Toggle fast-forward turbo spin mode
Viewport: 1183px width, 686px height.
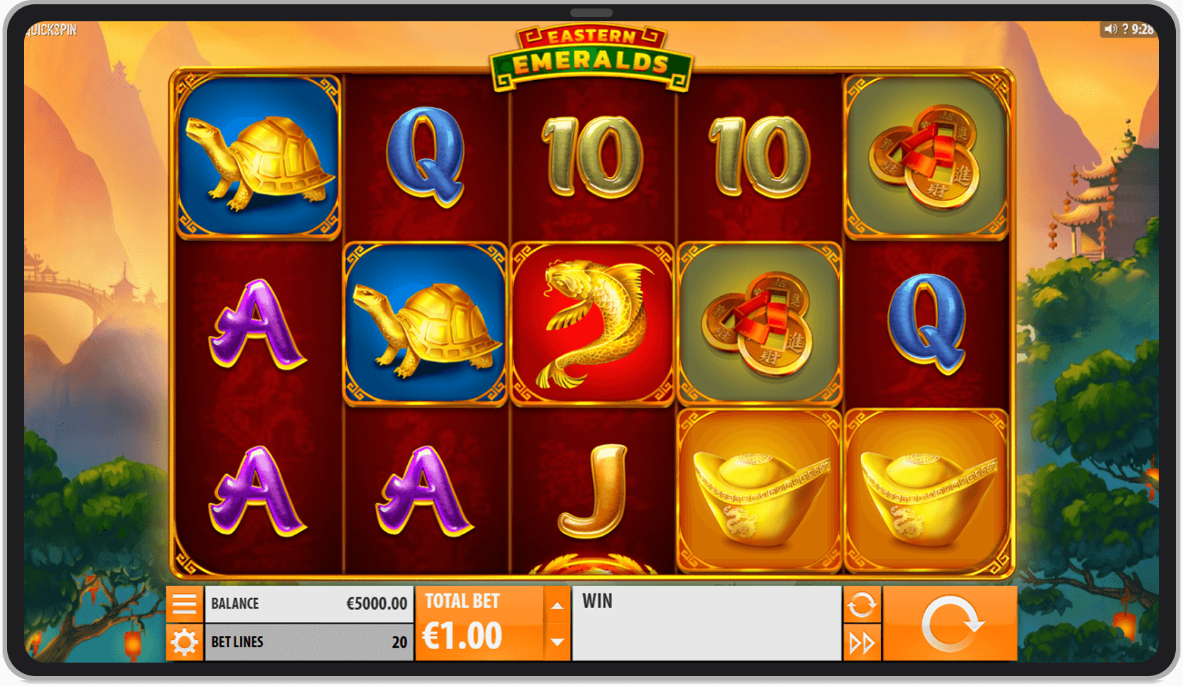click(862, 643)
